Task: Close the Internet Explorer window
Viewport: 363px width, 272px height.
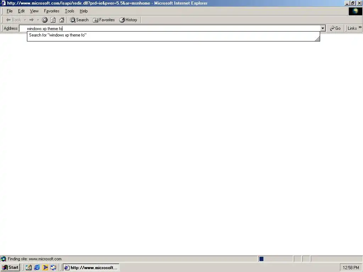Action: tap(359, 3)
